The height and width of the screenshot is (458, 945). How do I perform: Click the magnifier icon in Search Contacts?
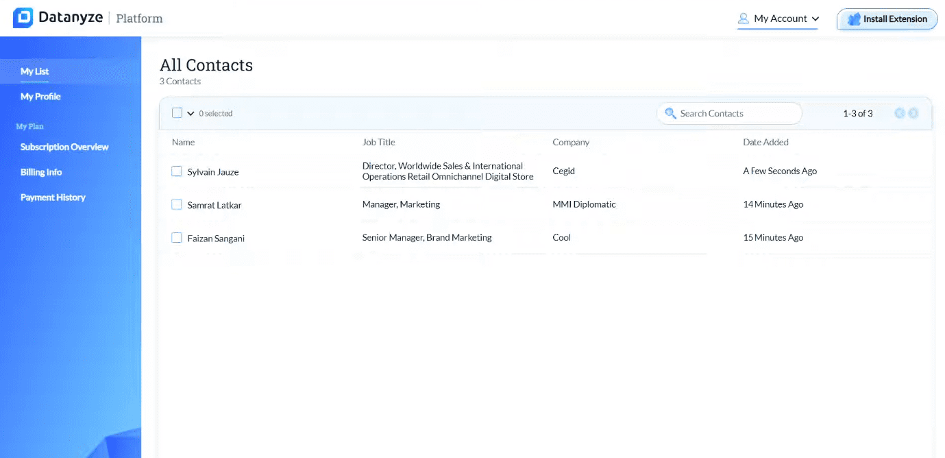[x=670, y=113]
